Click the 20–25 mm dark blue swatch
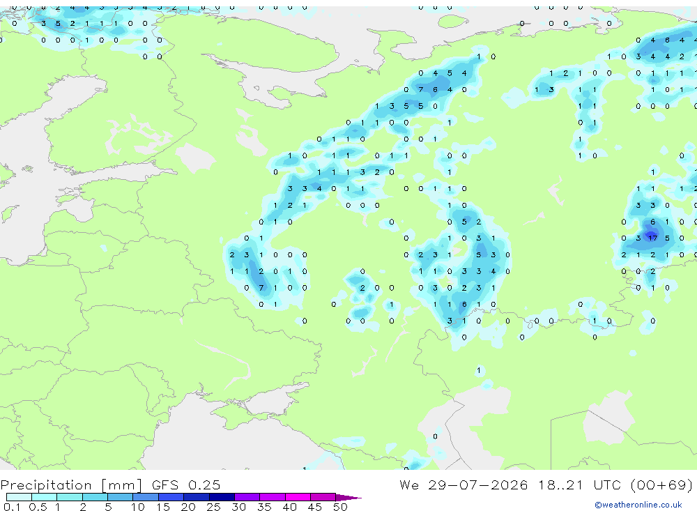The height and width of the screenshot is (511, 697). tap(197, 497)
